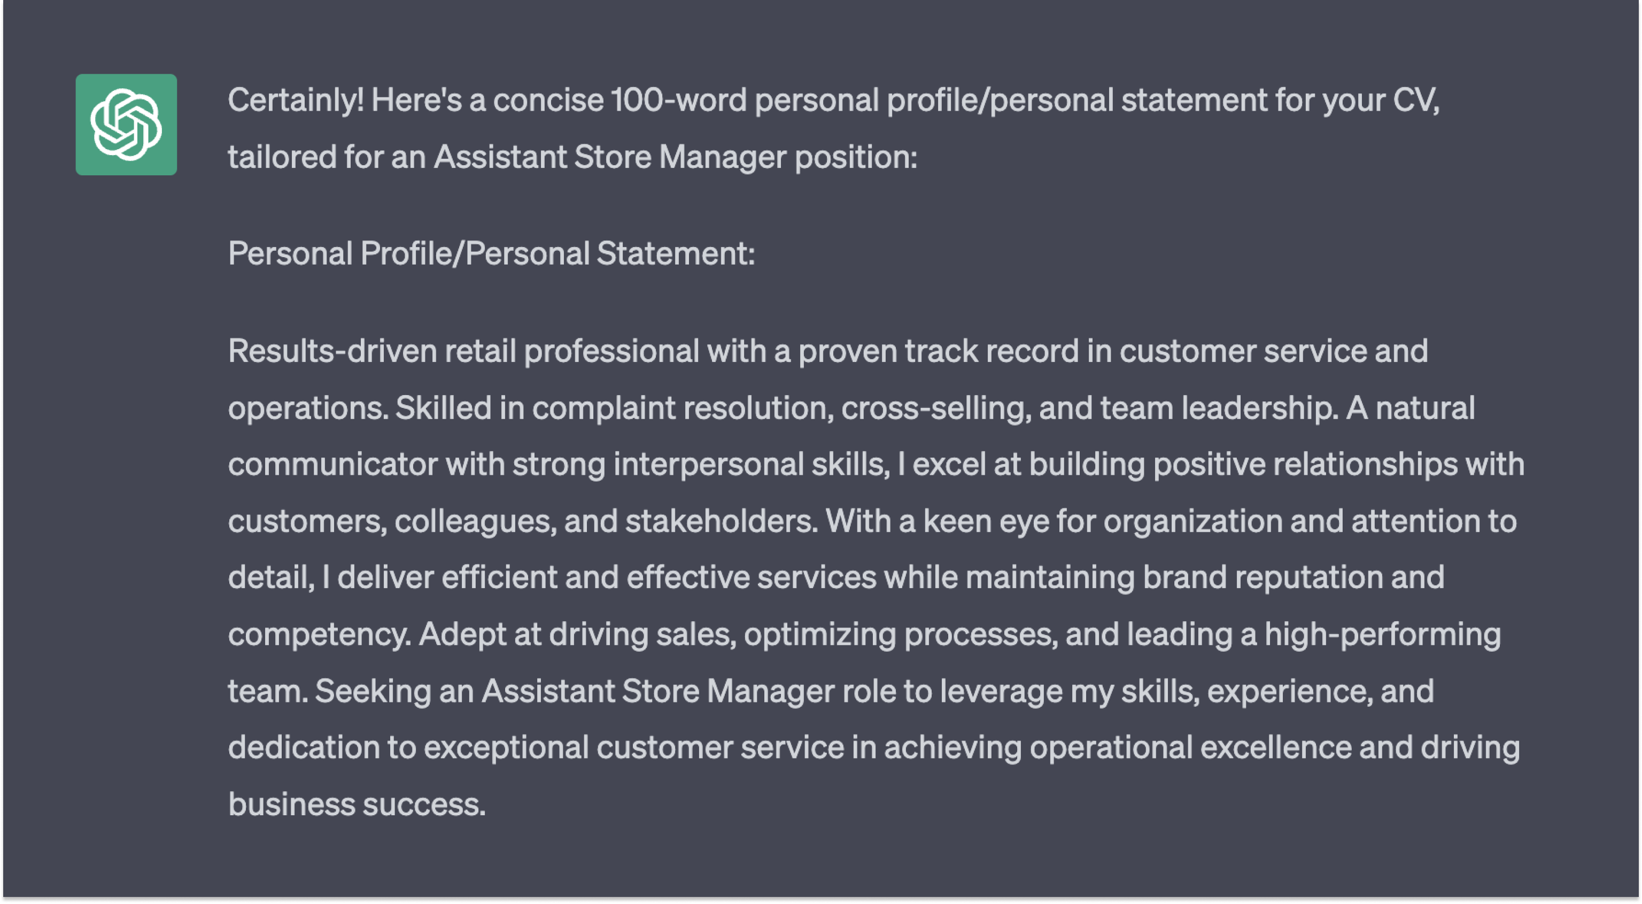Click the word 'Results-driven' in the statement
The image size is (1642, 904).
332,351
